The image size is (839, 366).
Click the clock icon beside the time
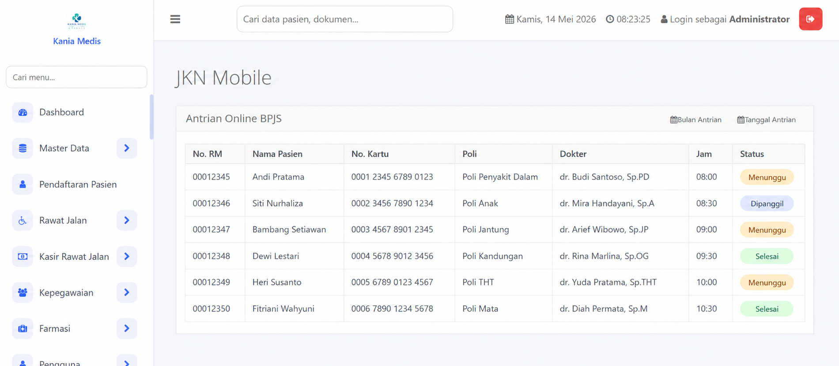point(610,19)
